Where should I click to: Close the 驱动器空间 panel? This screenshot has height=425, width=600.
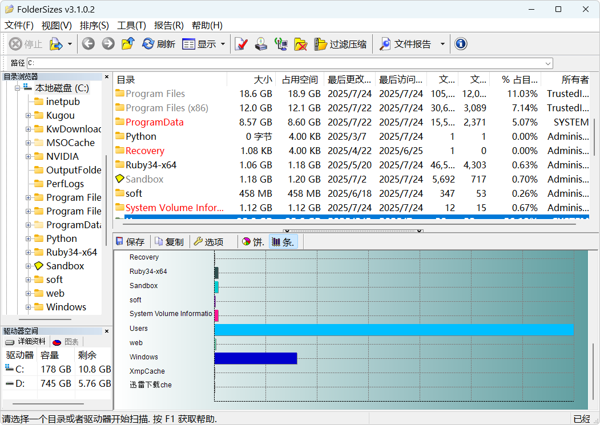107,331
